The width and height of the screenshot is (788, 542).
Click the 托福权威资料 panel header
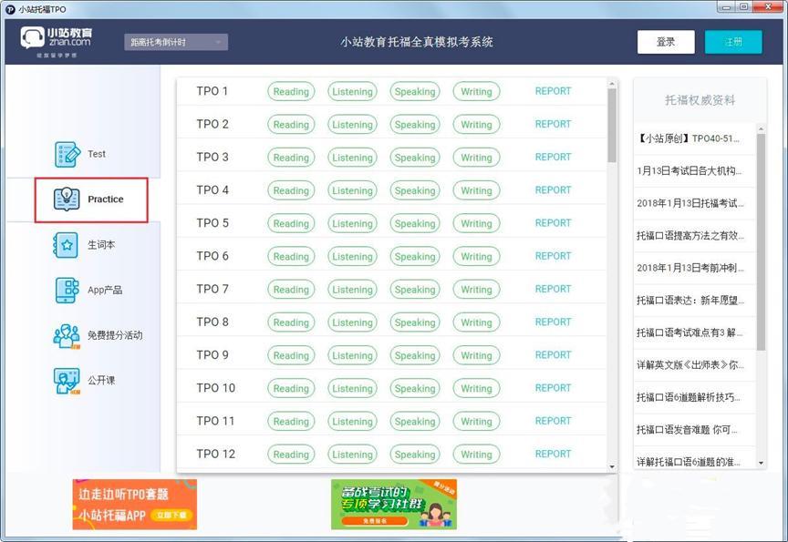pyautogui.click(x=700, y=100)
